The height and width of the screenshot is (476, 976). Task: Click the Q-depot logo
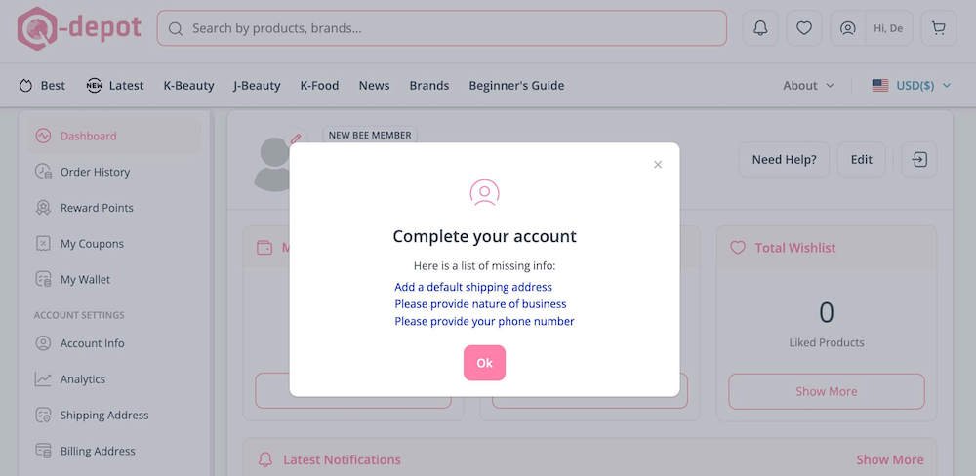point(79,28)
